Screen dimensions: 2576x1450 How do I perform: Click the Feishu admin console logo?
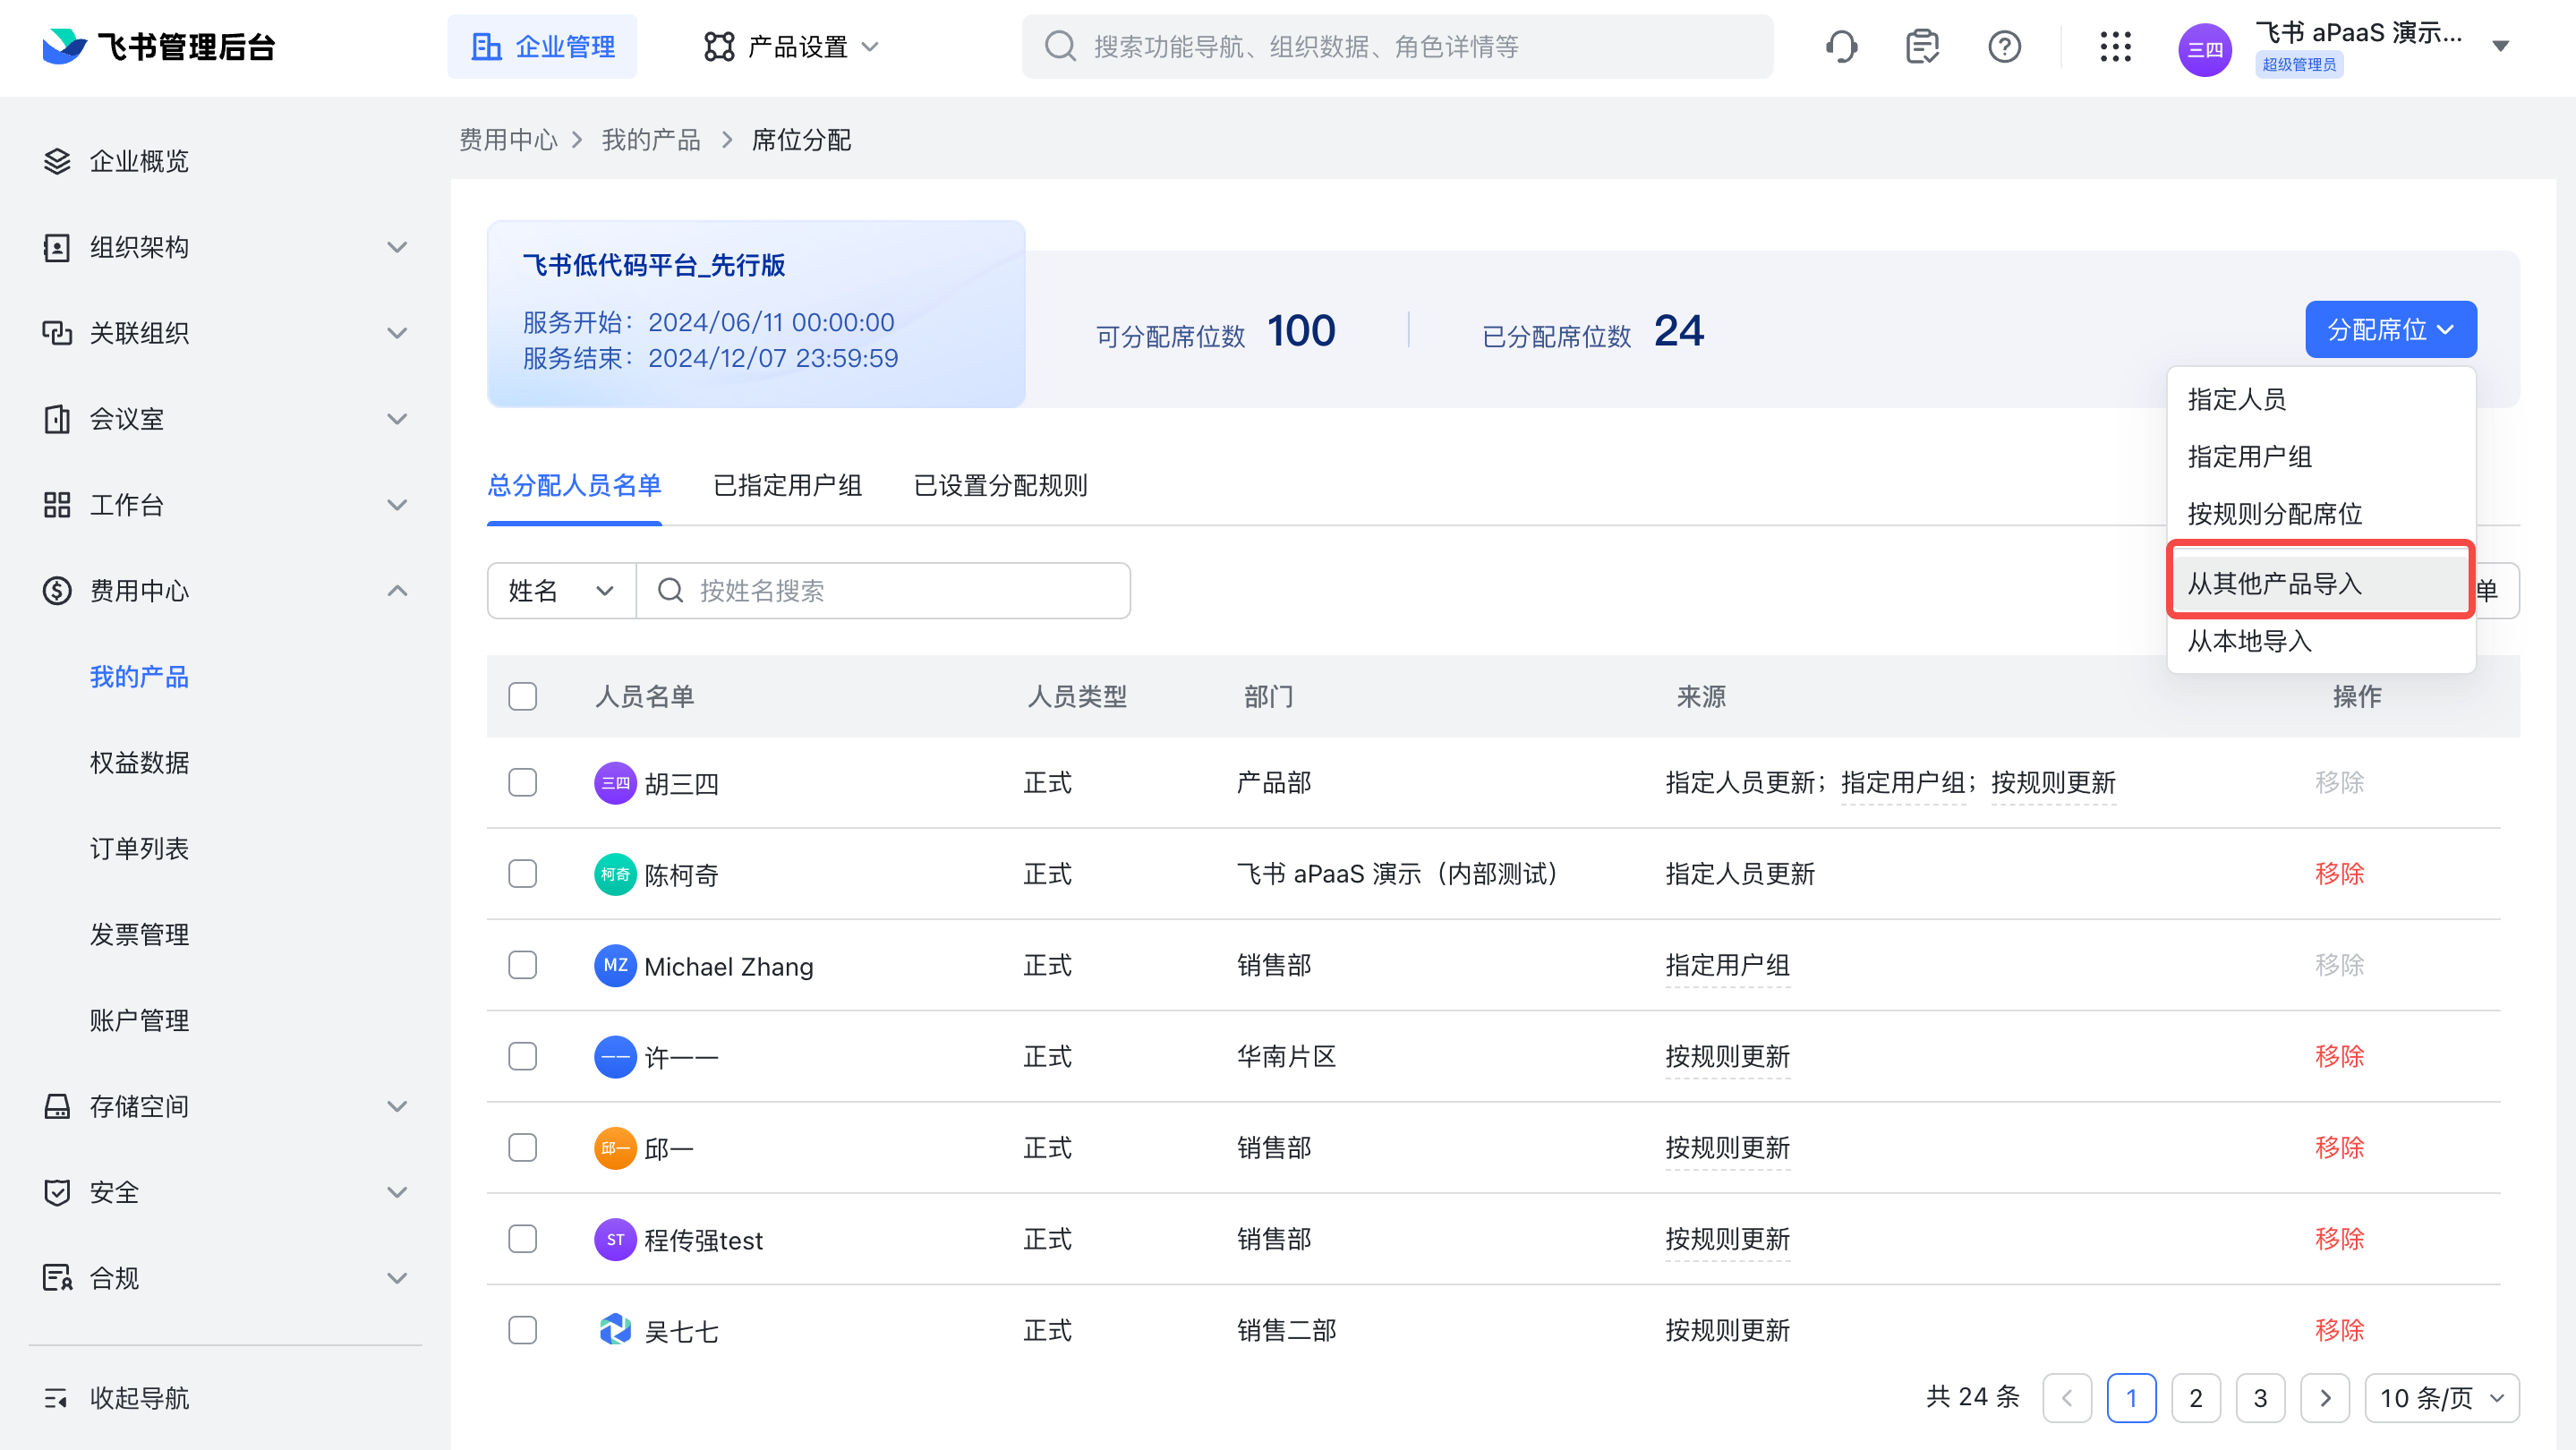tap(159, 46)
